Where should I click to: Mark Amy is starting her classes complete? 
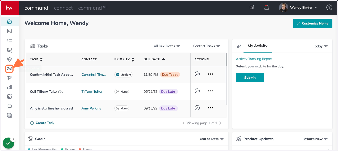(197, 108)
